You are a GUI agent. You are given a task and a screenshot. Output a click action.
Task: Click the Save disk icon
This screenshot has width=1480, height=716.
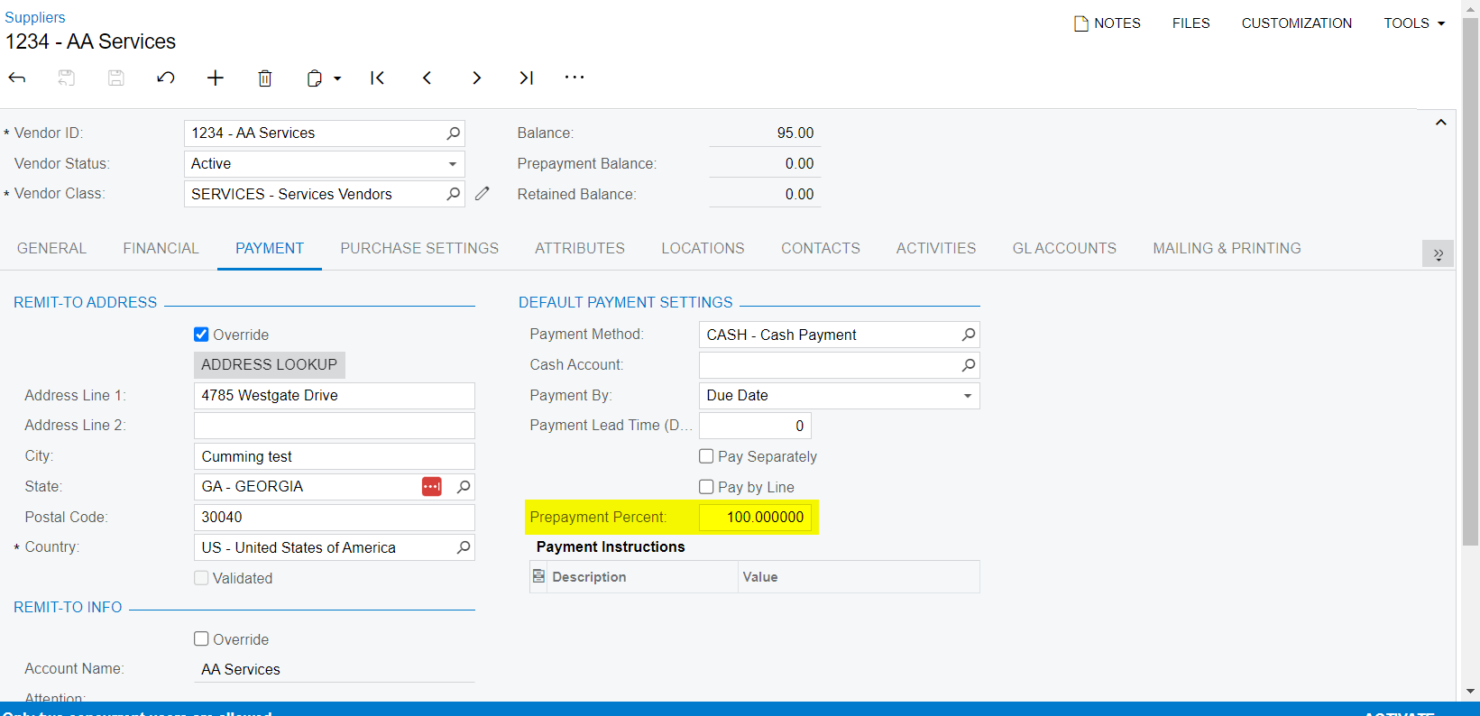click(116, 78)
